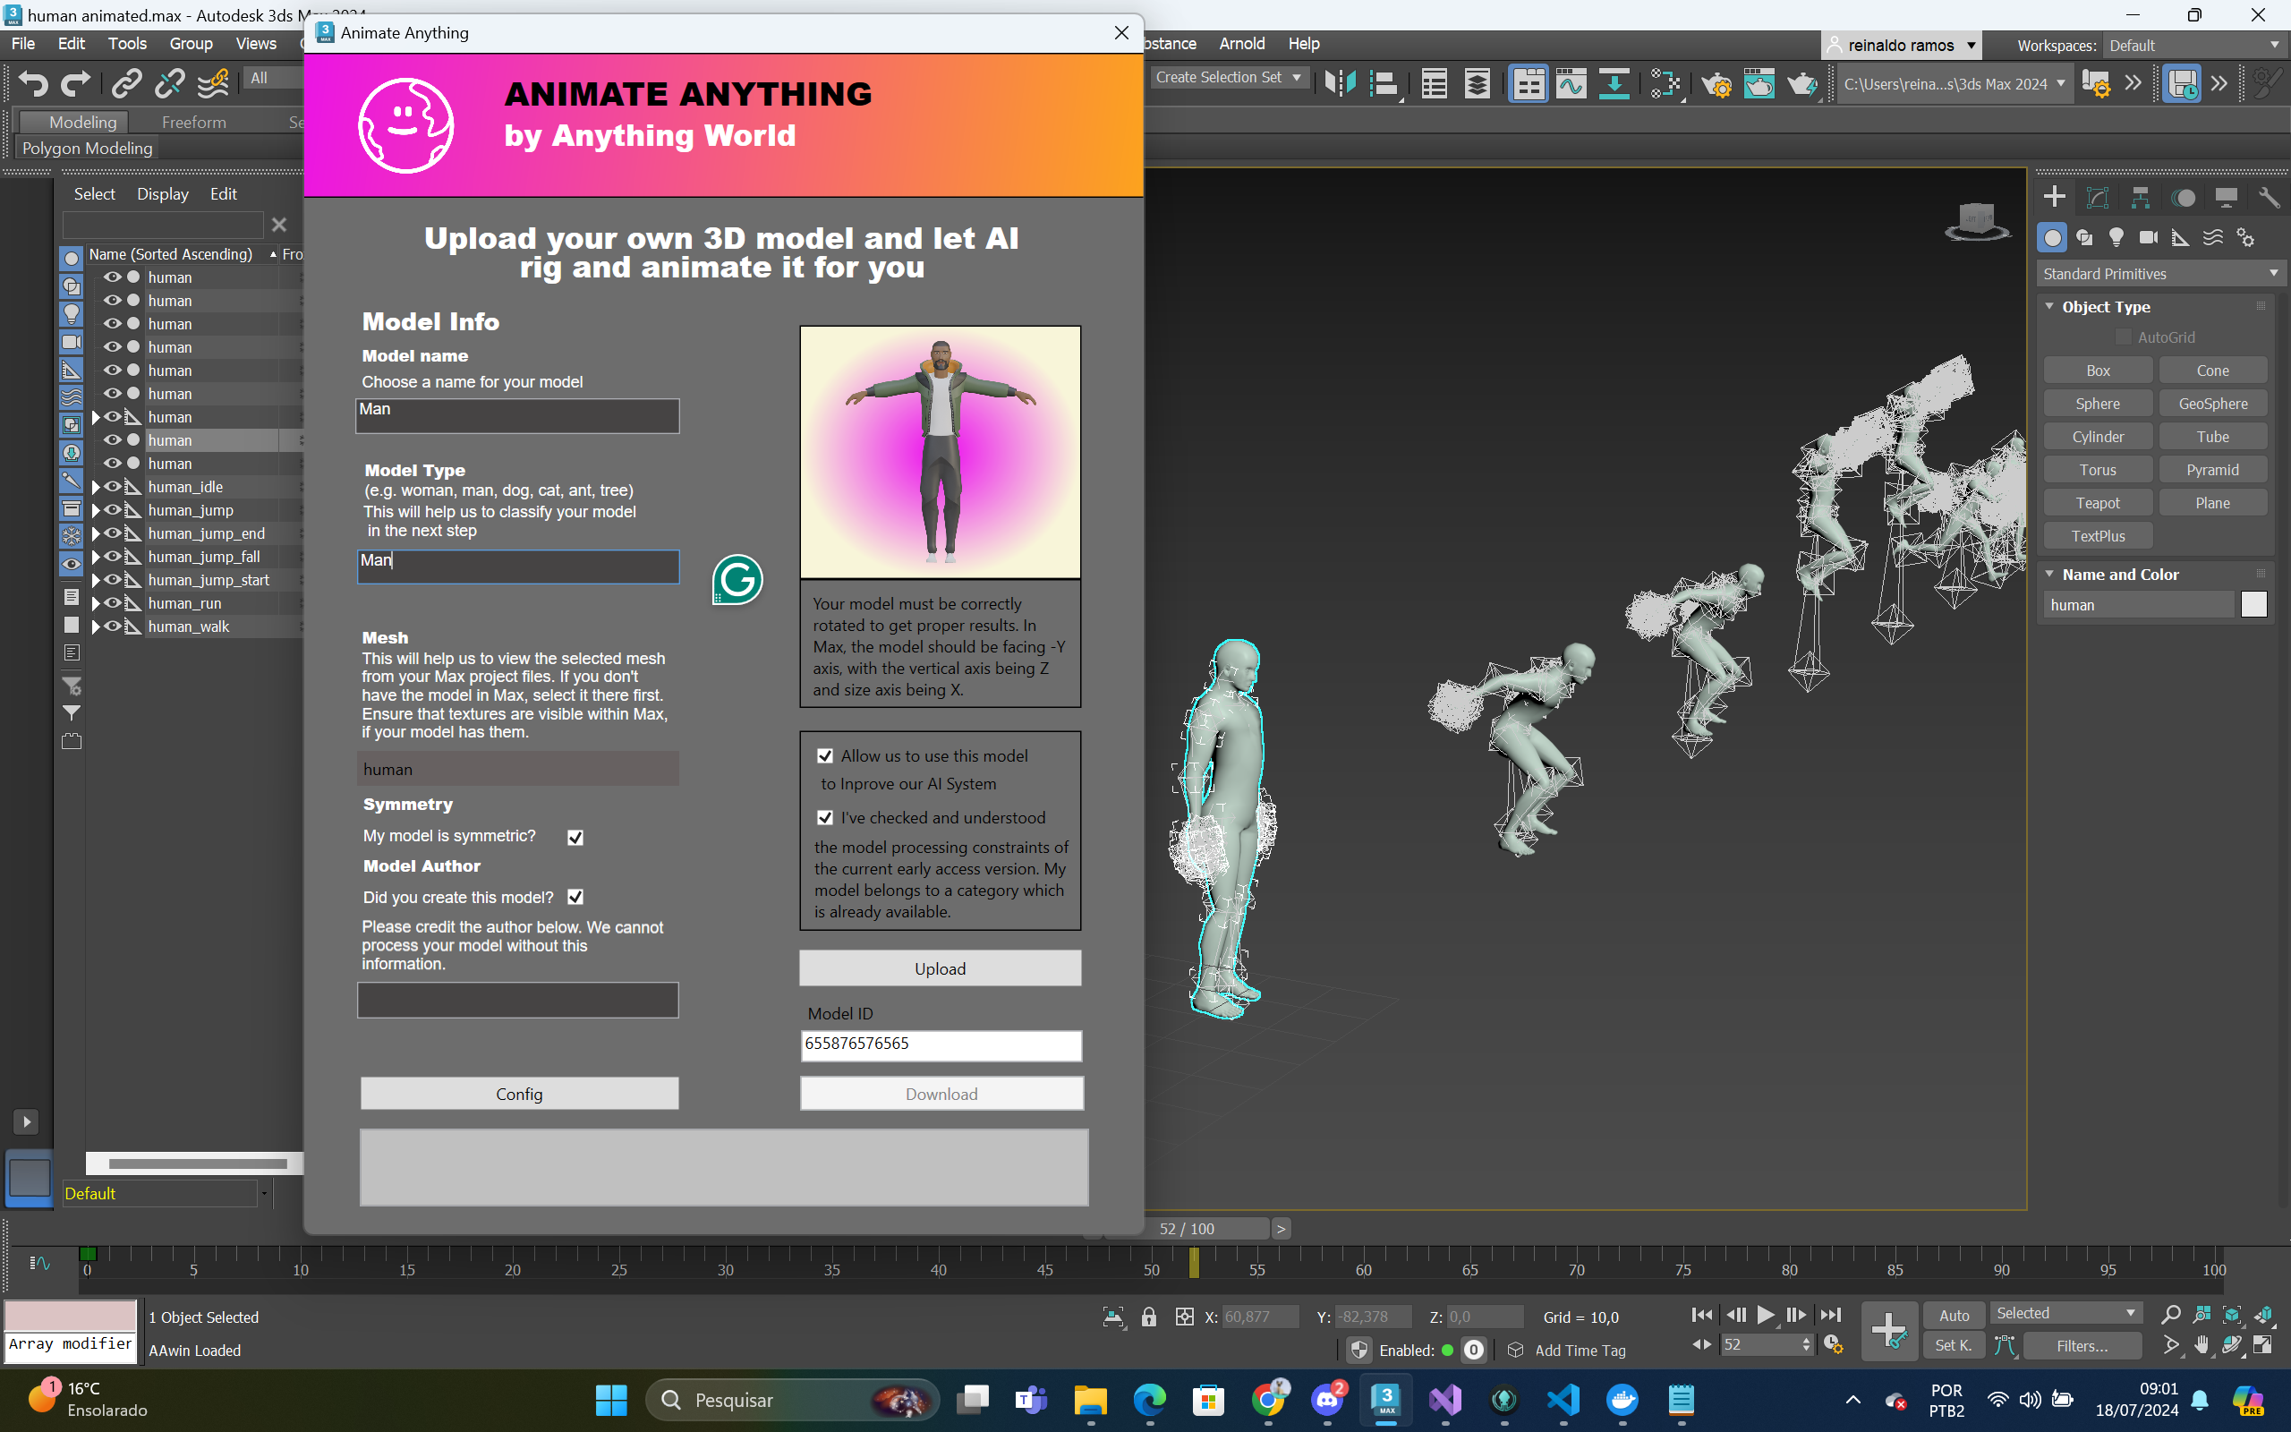This screenshot has width=2291, height=1432.
Task: Select the Cameras category icon
Action: click(x=2148, y=238)
